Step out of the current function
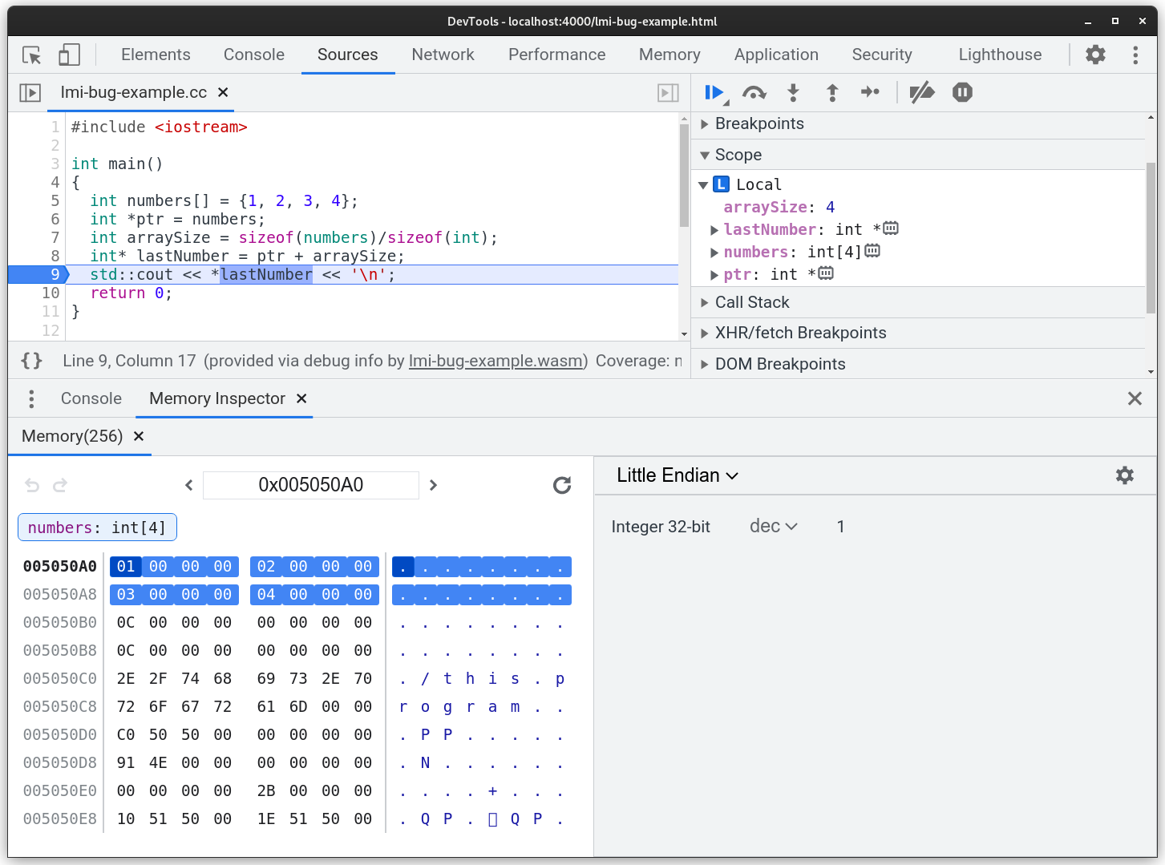Viewport: 1165px width, 865px height. tap(832, 92)
